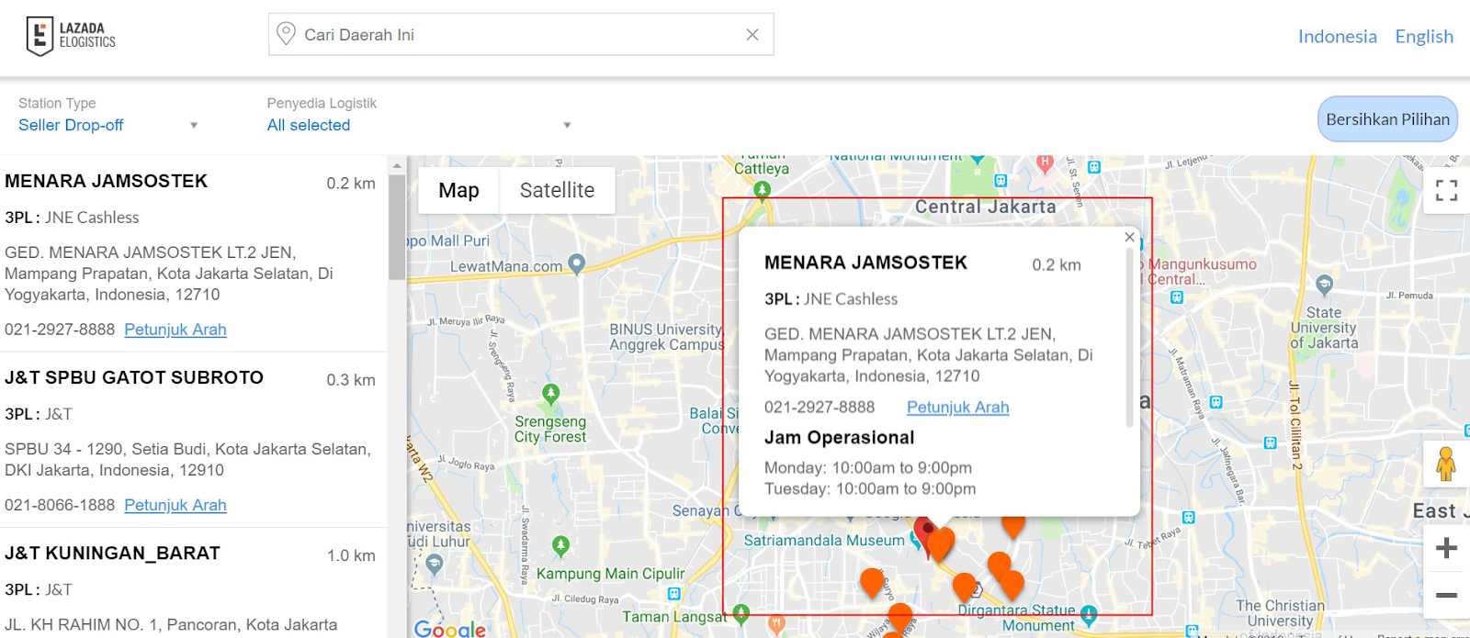This screenshot has width=1470, height=638.
Task: Switch language to Indonesia
Action: click(x=1337, y=37)
